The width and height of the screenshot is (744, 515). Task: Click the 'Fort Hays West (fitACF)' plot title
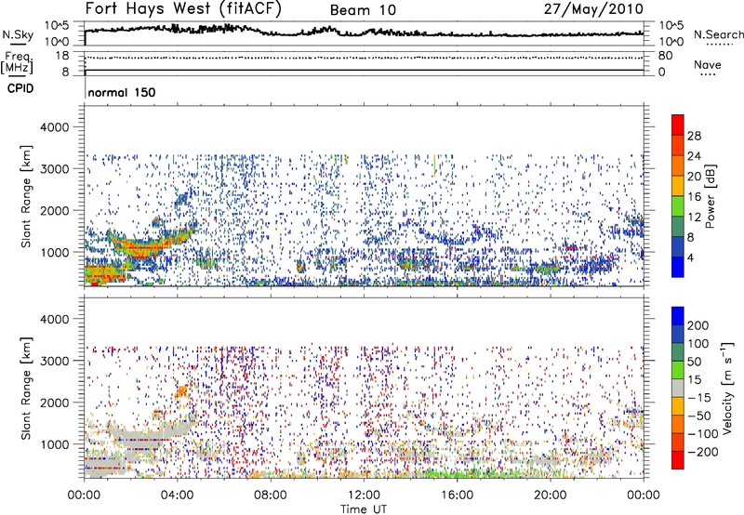coord(183,9)
